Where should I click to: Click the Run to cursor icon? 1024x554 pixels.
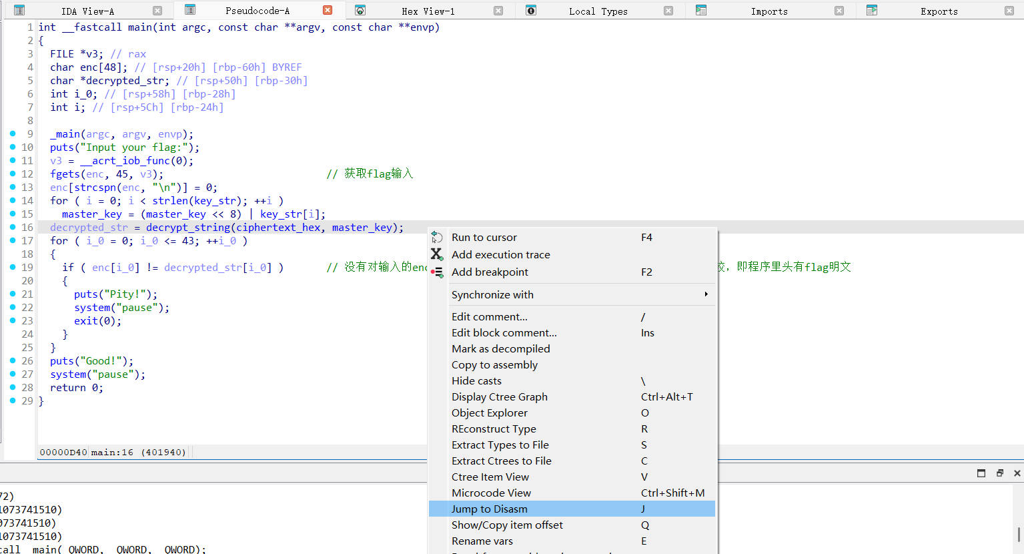(x=437, y=238)
